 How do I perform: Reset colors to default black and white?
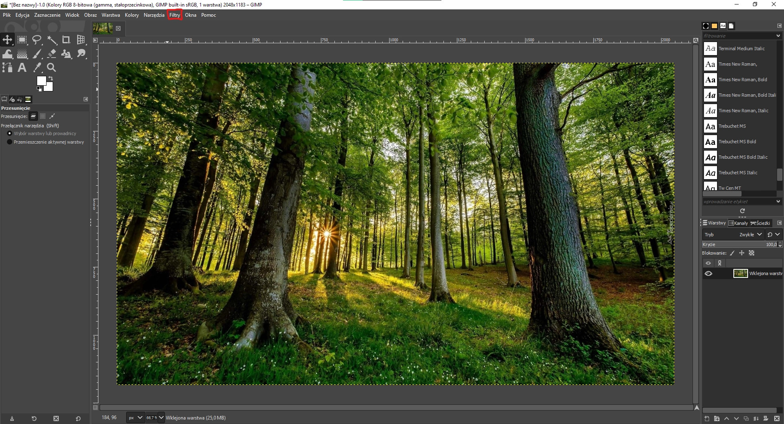pos(39,89)
